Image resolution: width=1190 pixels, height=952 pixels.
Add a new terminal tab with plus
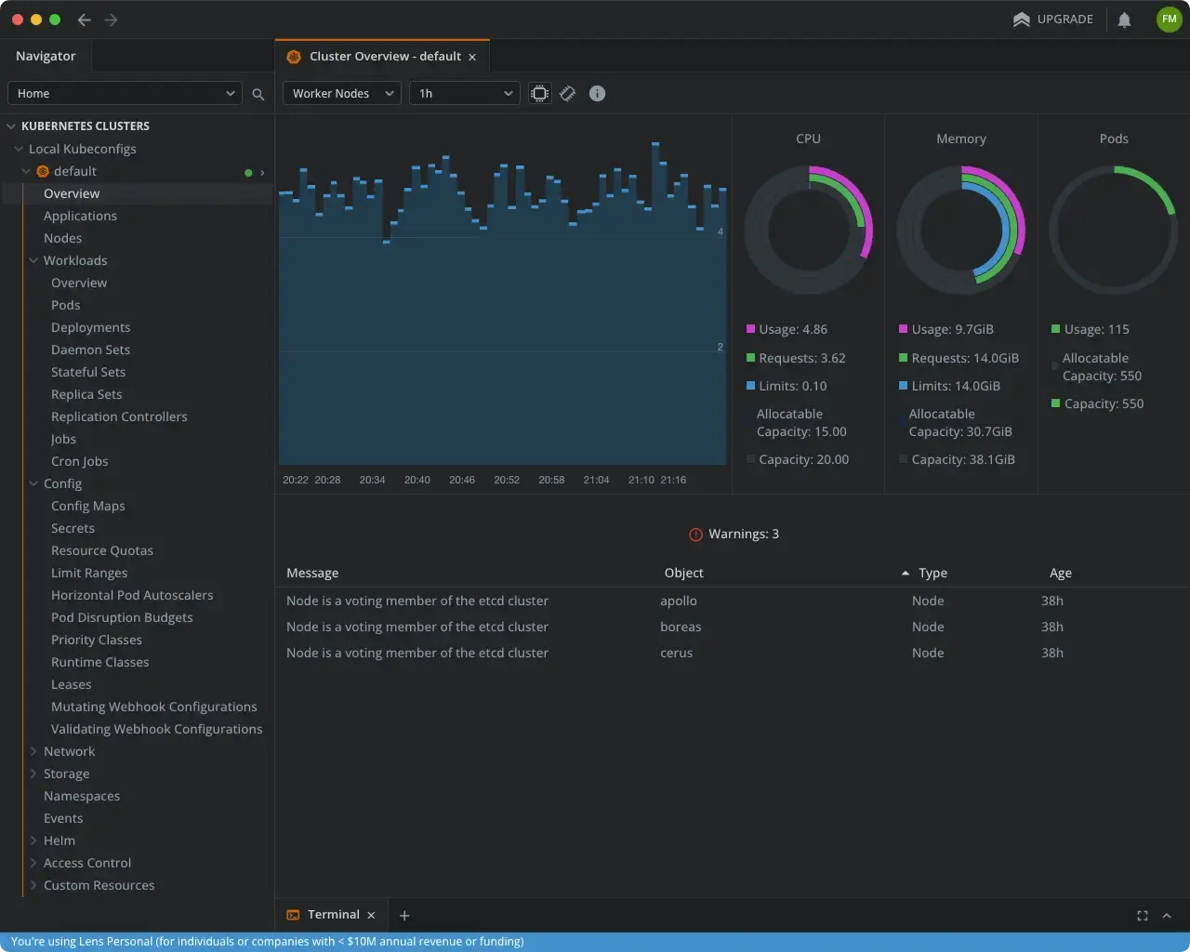pos(404,916)
